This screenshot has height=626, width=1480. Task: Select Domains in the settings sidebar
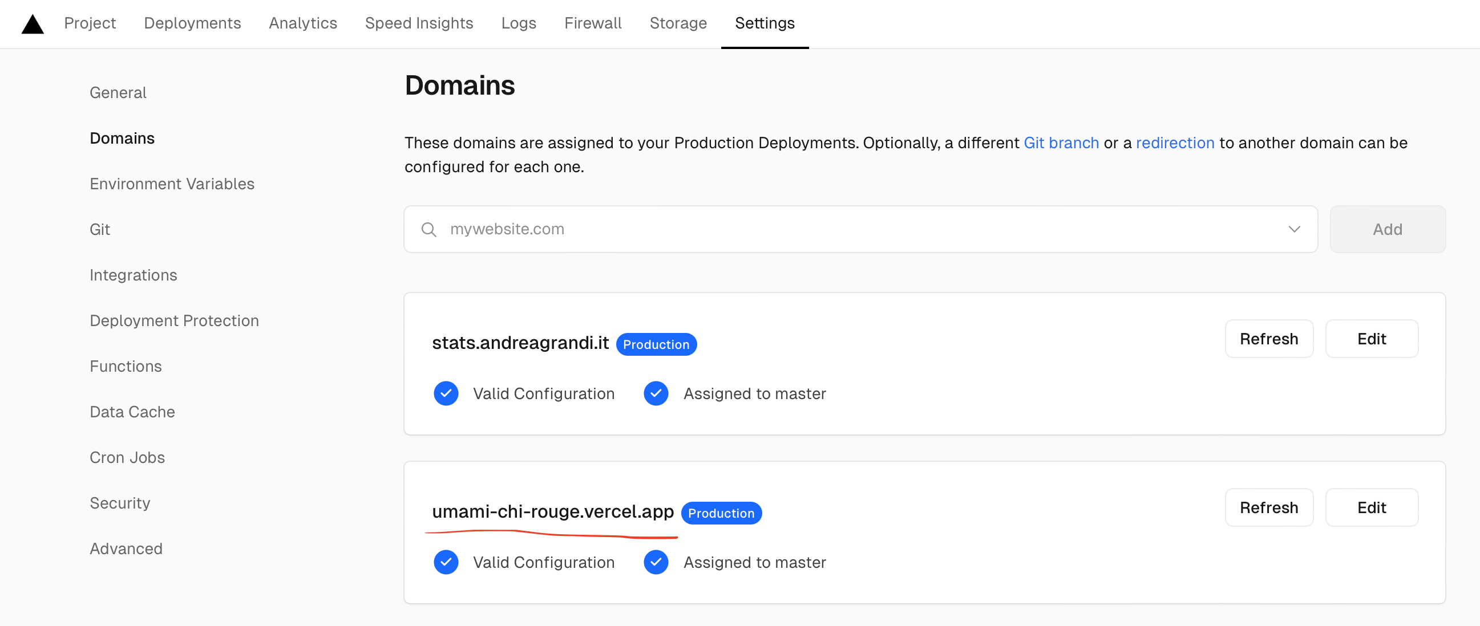tap(122, 139)
